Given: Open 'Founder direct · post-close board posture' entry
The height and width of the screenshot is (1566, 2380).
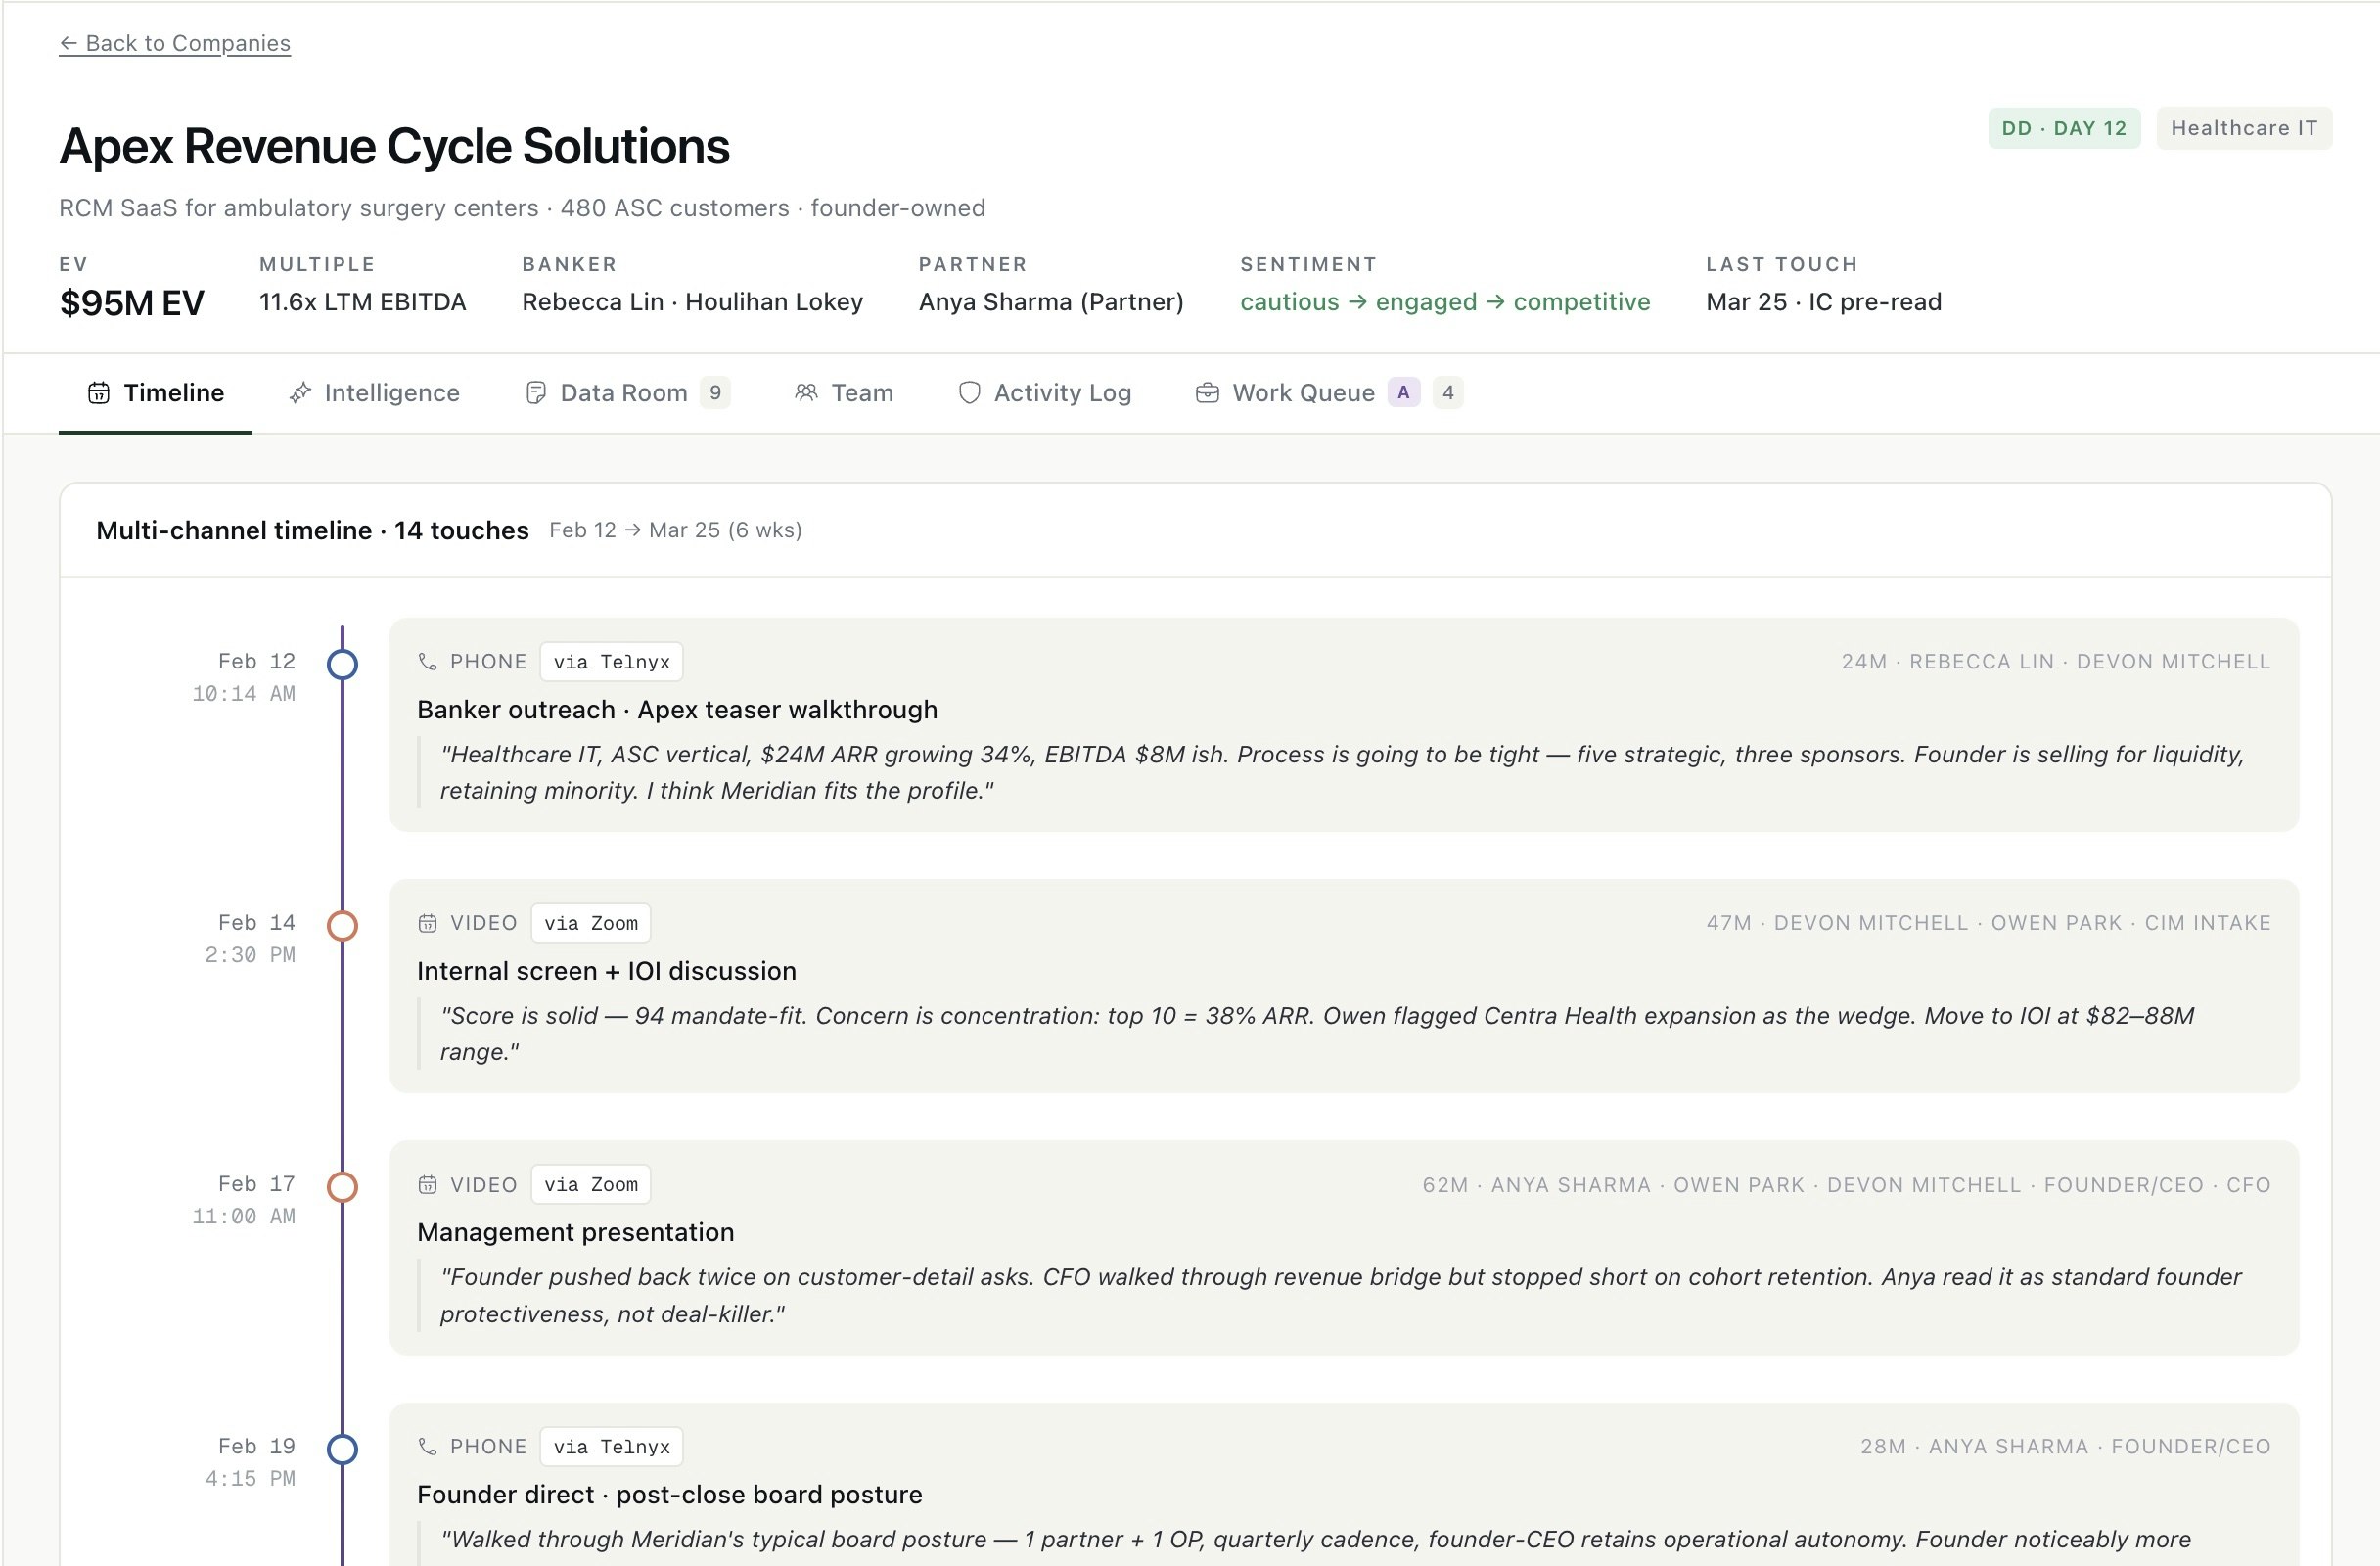Looking at the screenshot, I should click(670, 1495).
